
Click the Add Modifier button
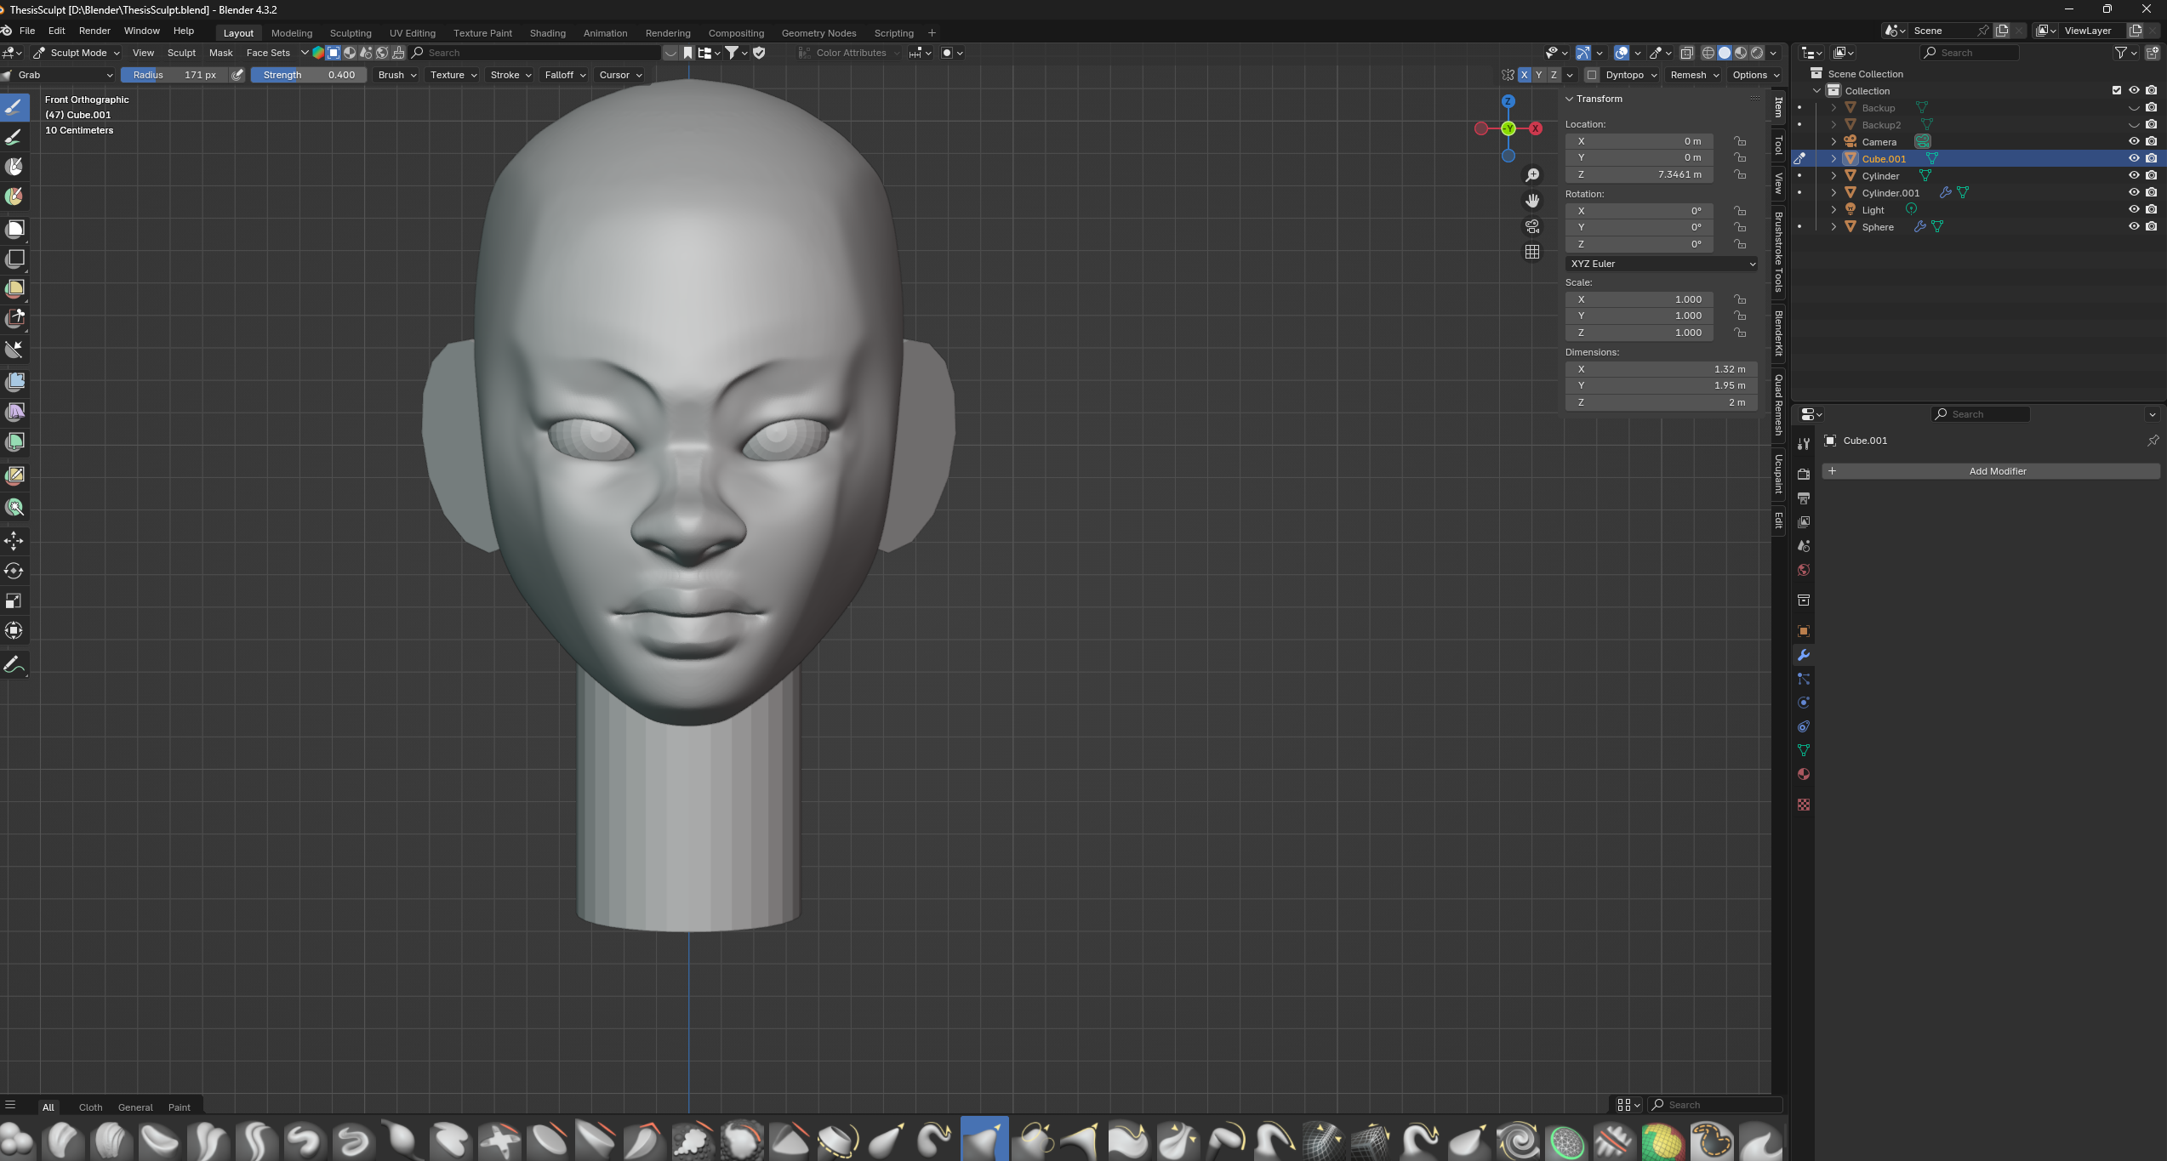point(1996,471)
